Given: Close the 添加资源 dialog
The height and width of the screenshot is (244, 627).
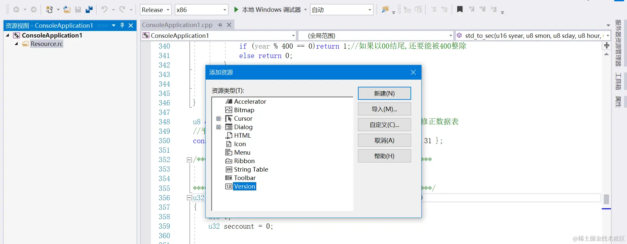Looking at the screenshot, I should [x=413, y=72].
